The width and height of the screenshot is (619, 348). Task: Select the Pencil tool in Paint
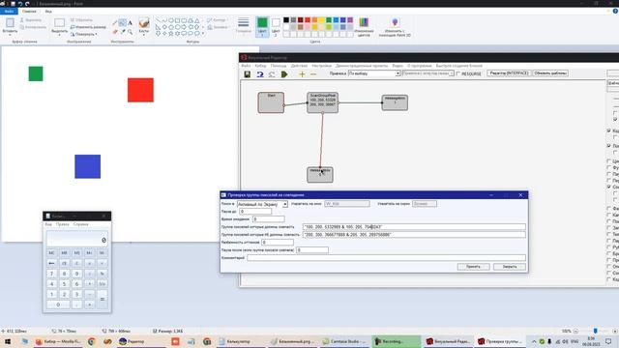[x=115, y=23]
